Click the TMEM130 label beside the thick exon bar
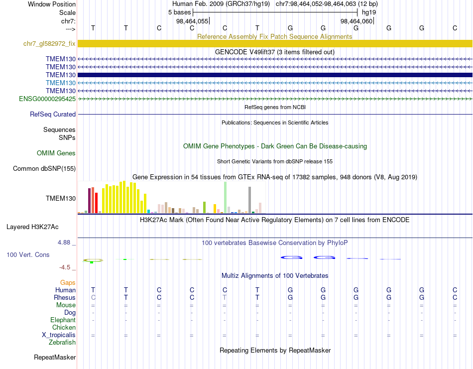The image size is (473, 369). tap(61, 75)
